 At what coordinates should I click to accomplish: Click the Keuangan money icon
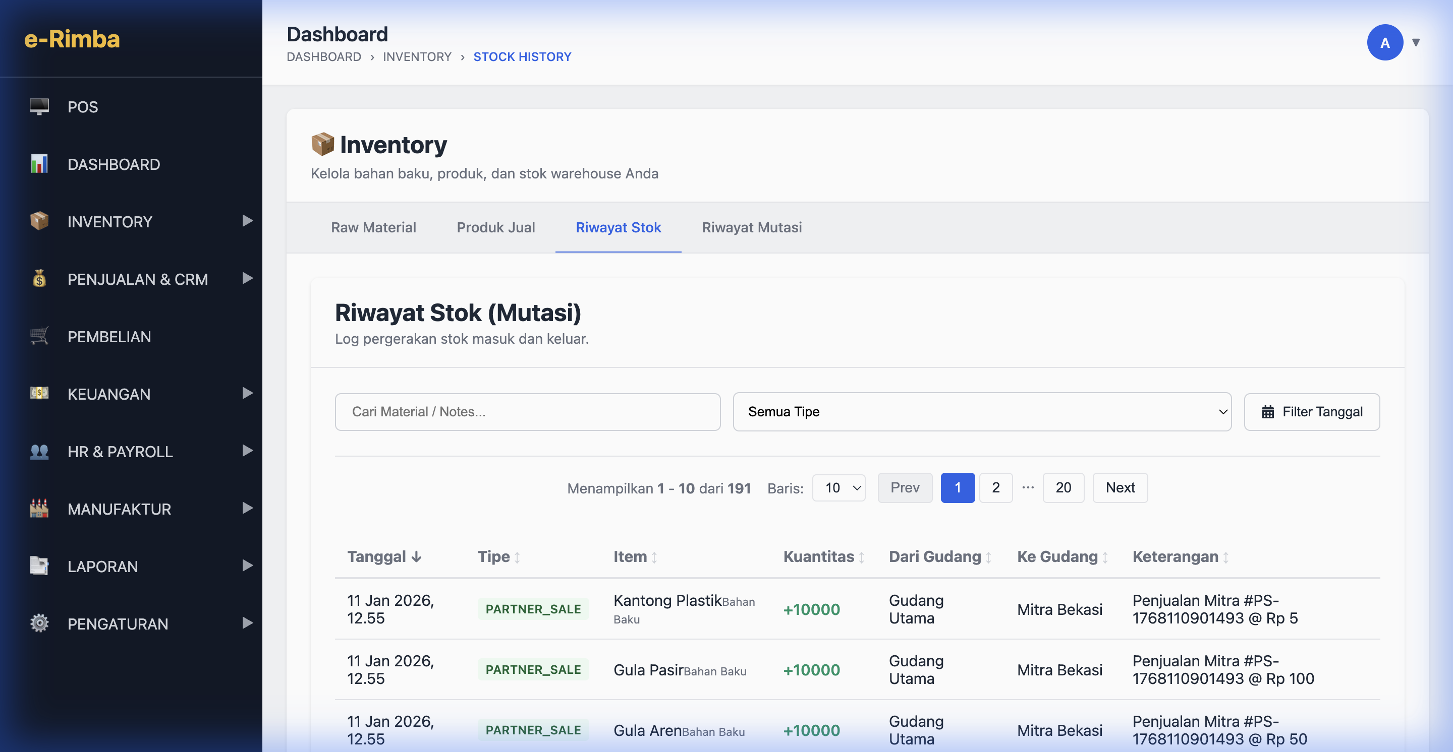pos(39,393)
